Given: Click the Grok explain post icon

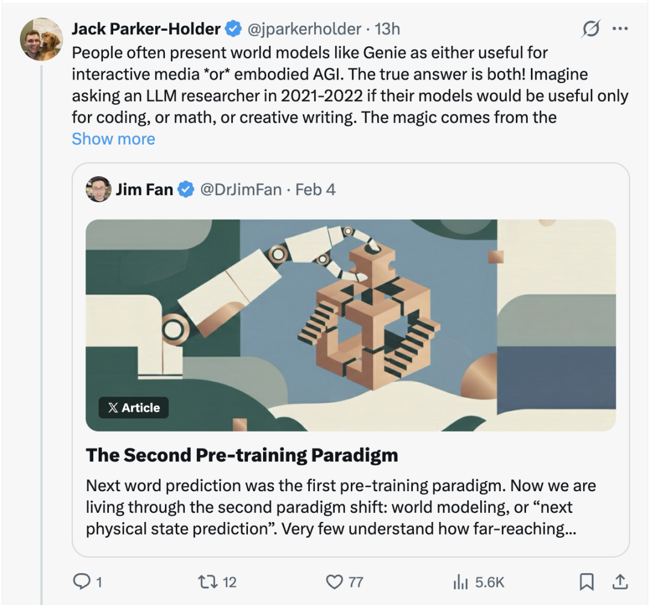Looking at the screenshot, I should click(x=592, y=29).
